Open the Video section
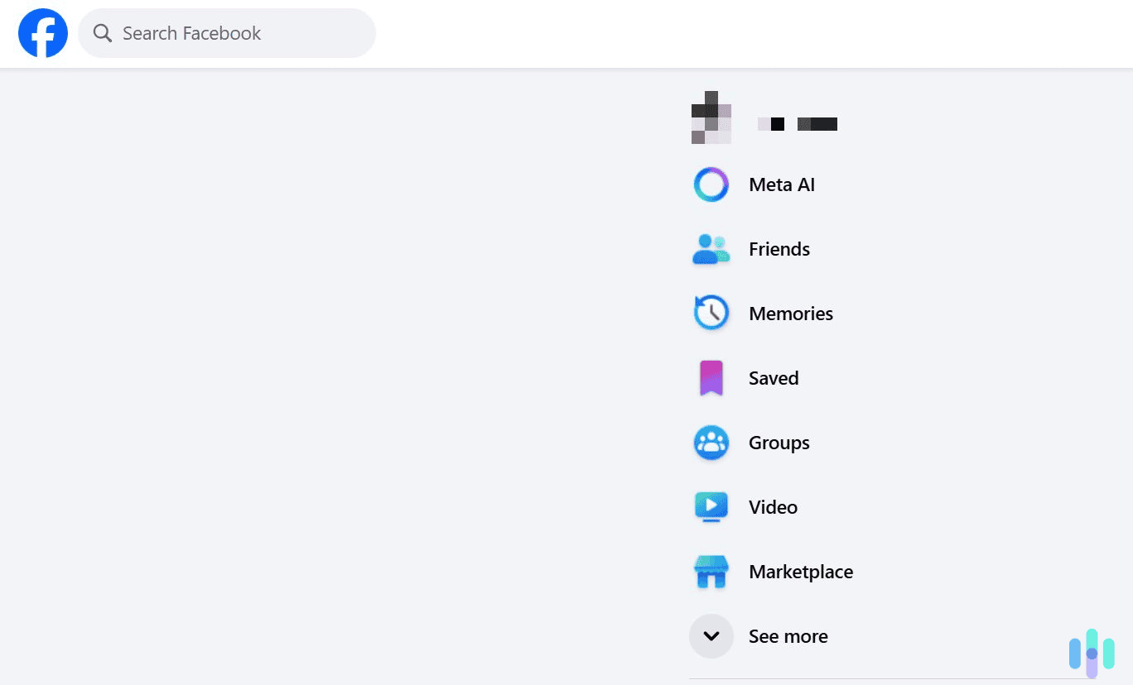This screenshot has height=685, width=1133. point(772,506)
